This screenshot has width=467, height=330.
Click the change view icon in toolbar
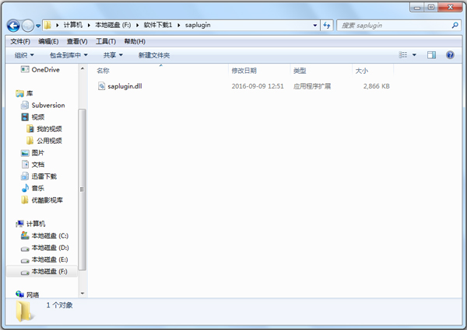(x=404, y=55)
